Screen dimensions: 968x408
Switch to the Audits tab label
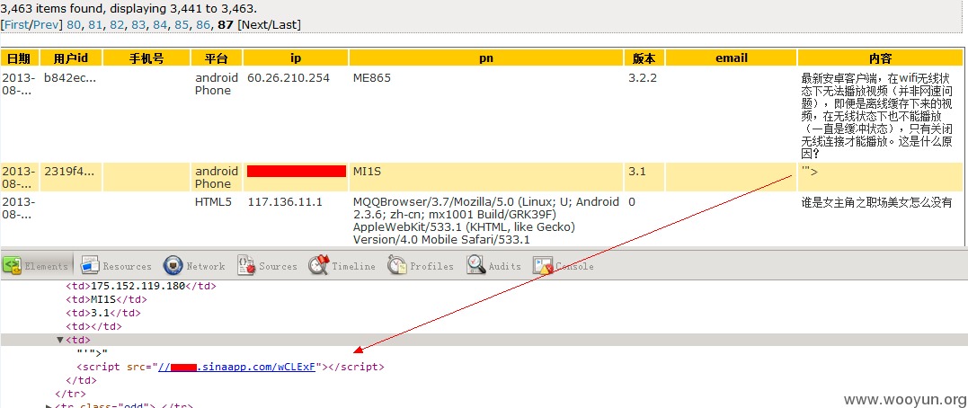click(x=505, y=267)
